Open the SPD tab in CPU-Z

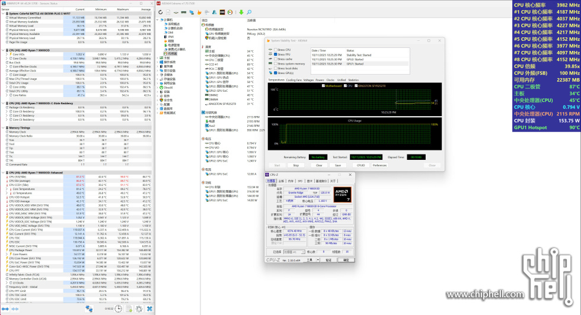point(300,181)
